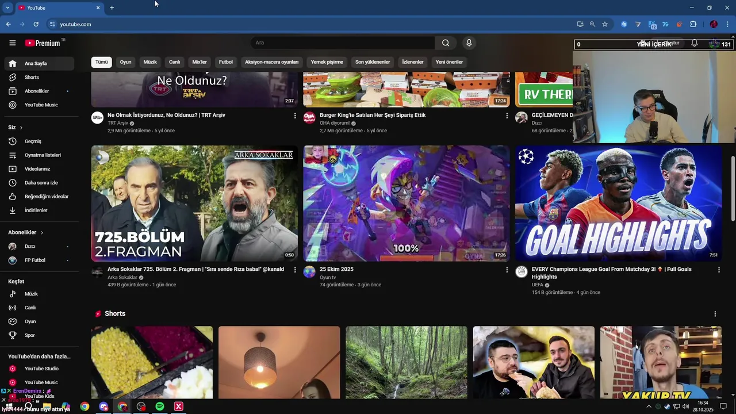Open the FP Futbol subscription channel
This screenshot has width=736, height=414.
(39, 260)
